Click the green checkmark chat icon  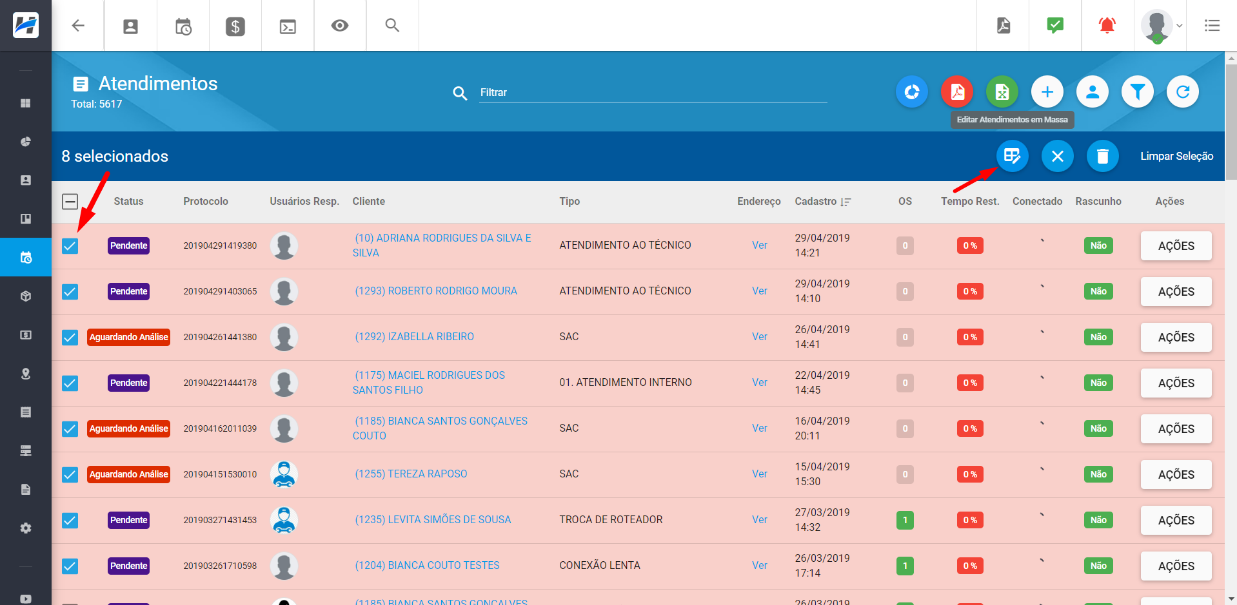click(1055, 26)
